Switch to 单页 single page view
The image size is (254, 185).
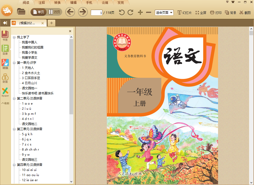pyautogui.click(x=39, y=12)
